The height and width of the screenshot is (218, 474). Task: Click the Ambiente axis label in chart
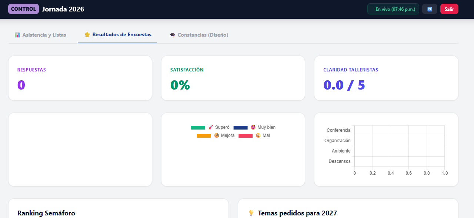tap(341, 151)
